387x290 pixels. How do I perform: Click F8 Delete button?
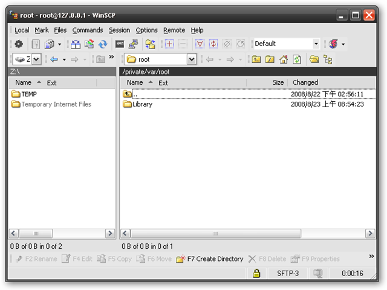267,259
